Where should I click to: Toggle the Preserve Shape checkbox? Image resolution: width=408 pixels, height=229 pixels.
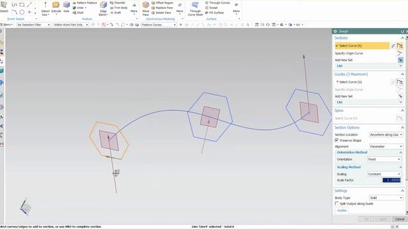click(x=337, y=140)
